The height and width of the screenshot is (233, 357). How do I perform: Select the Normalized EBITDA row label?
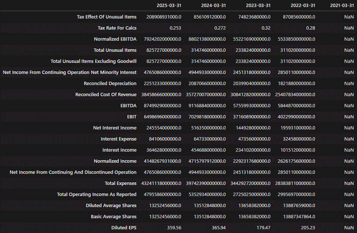tap(115, 39)
